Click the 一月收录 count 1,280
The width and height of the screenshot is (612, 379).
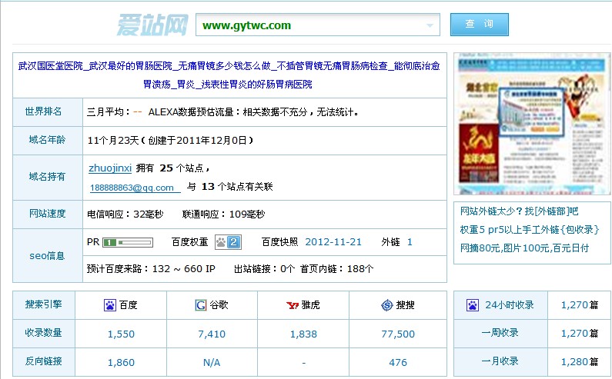(x=574, y=361)
